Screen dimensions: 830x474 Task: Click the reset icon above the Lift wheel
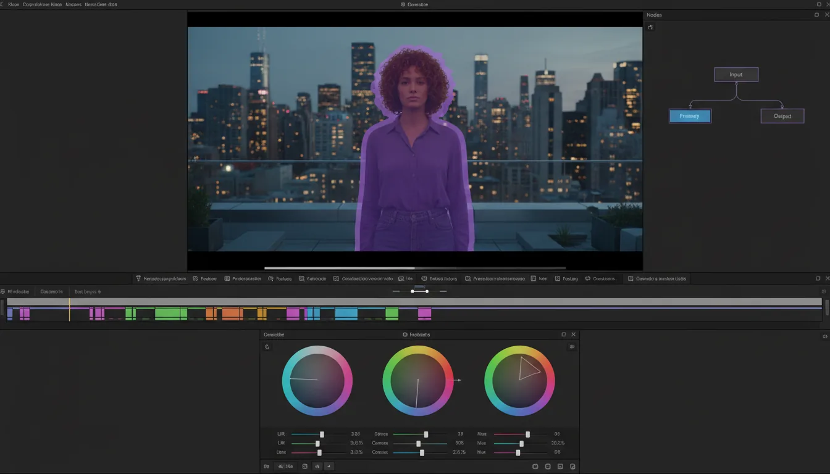point(267,347)
